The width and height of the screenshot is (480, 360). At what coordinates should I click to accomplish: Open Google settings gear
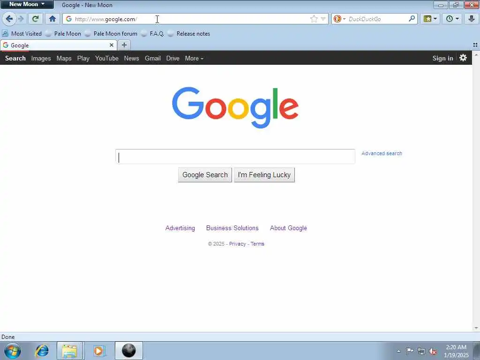pyautogui.click(x=463, y=58)
